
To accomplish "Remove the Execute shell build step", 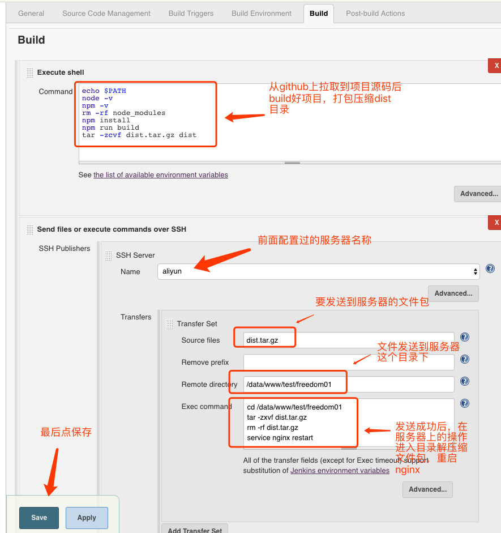I will [x=496, y=65].
